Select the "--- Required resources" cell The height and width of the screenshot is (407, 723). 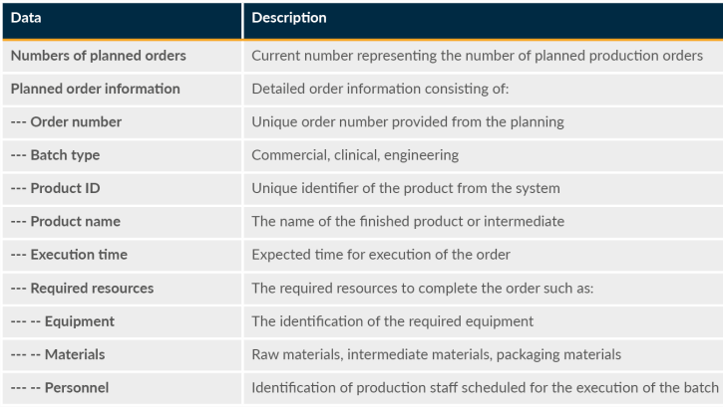click(x=82, y=288)
